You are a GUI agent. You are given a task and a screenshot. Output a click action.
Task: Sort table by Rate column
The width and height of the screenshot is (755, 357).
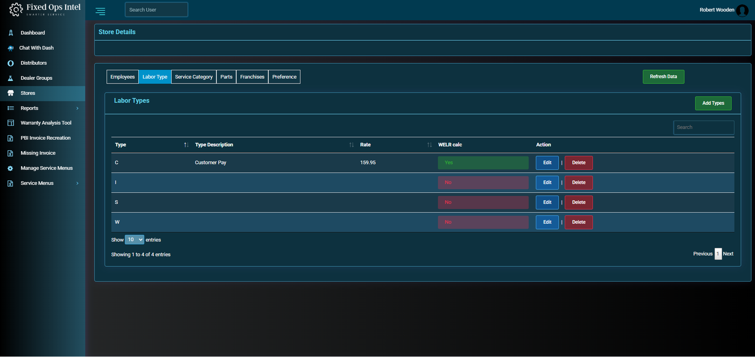point(429,145)
